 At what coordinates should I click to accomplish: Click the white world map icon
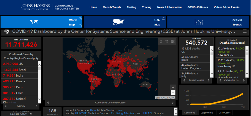coord(34,22)
